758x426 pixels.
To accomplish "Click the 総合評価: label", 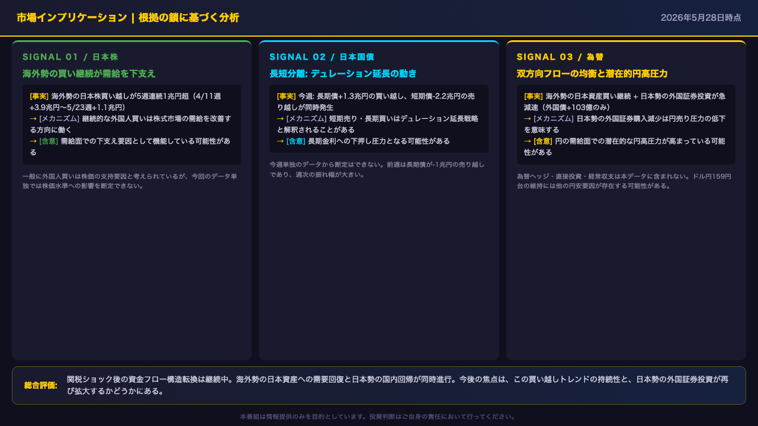I will (41, 385).
